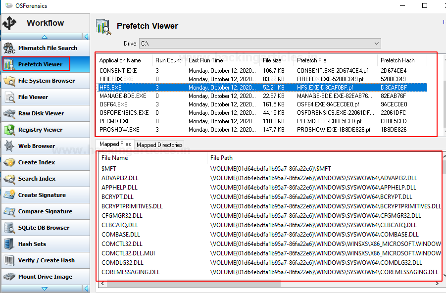Open SQLite DB Browser icon

9,228
